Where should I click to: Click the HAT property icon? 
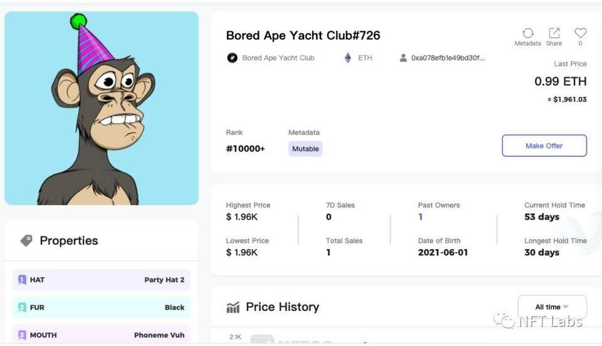click(x=23, y=280)
